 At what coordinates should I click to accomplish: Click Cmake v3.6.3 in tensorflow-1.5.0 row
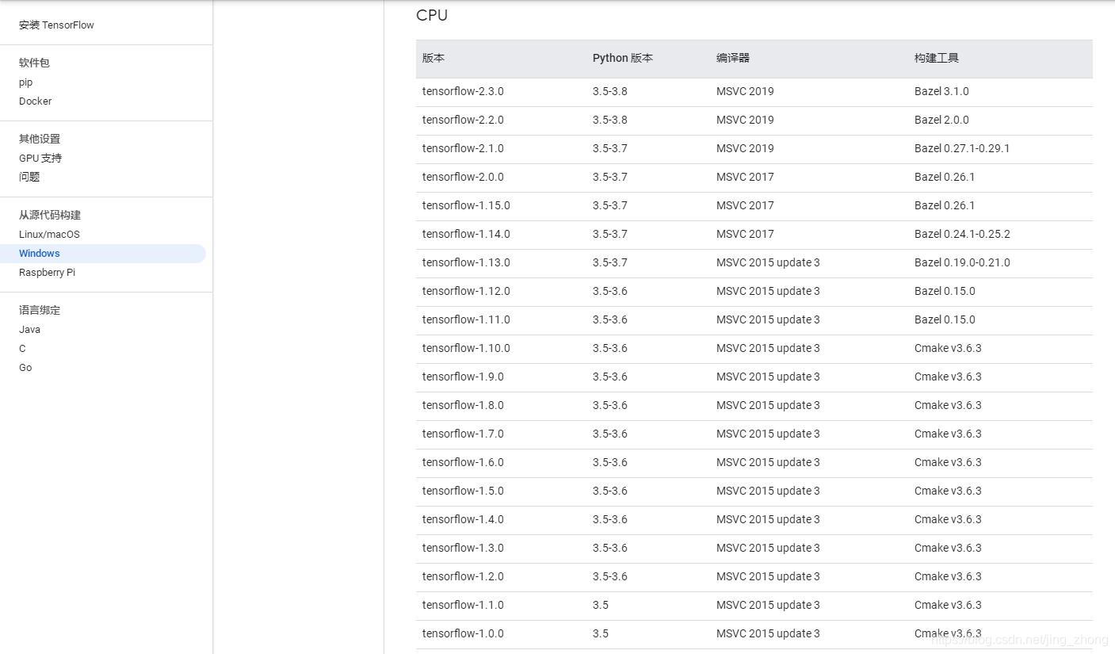(x=948, y=491)
